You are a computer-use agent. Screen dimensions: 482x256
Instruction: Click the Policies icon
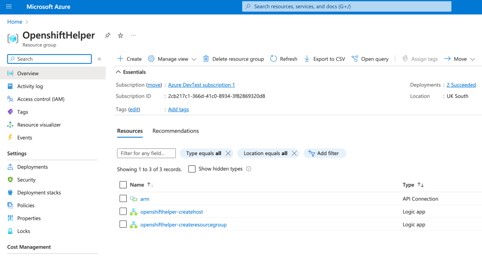10,205
